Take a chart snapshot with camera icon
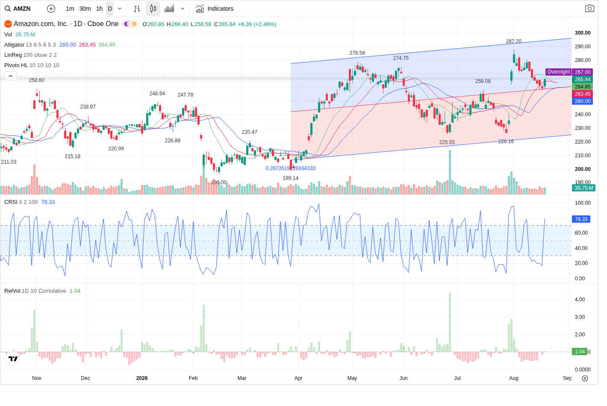This screenshot has width=607, height=406. pos(589,9)
